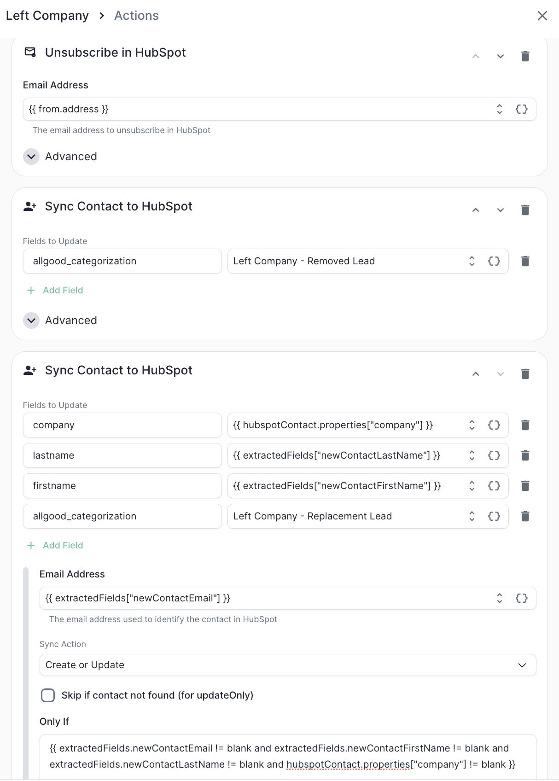Delete the lastname field row
Screen dimensions: 559x781
coord(525,455)
